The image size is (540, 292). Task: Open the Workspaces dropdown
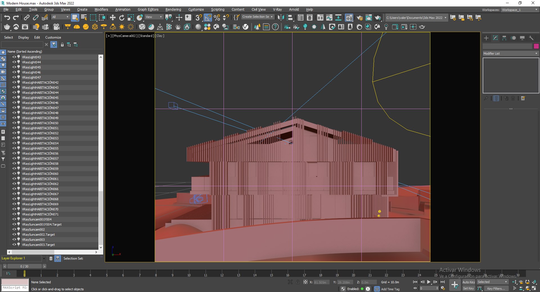(519, 10)
